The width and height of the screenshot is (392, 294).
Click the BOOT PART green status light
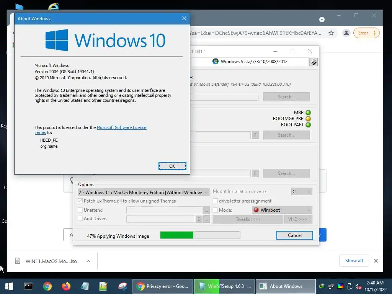click(308, 125)
